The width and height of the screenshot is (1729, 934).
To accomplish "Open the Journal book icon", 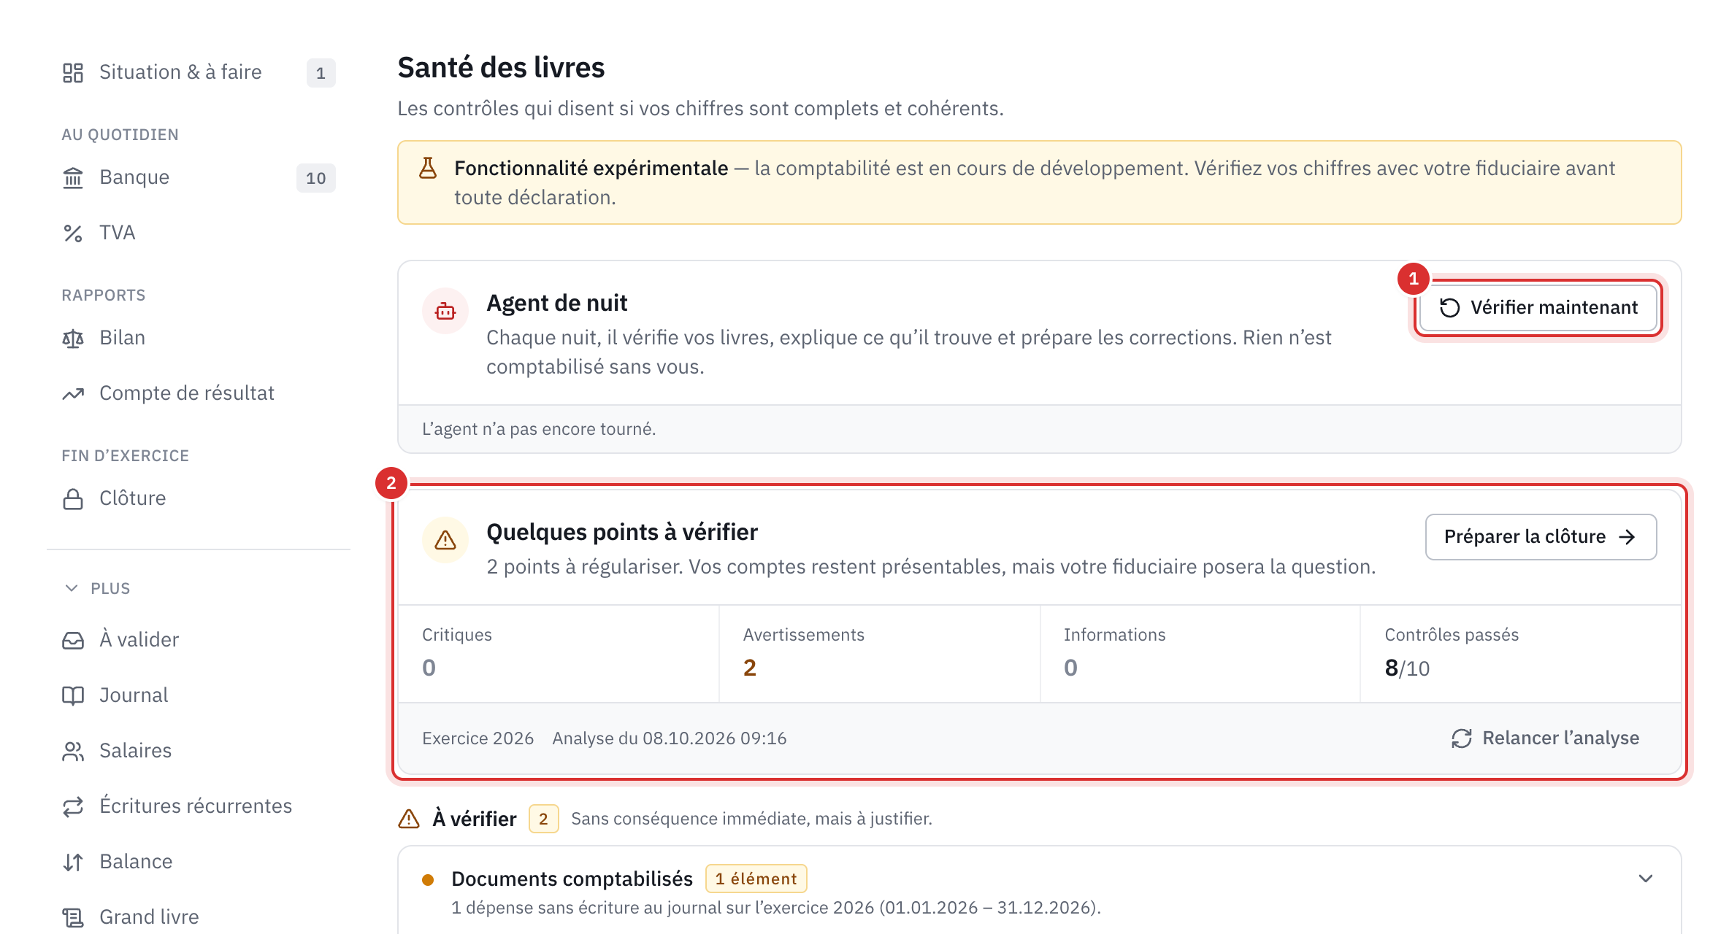I will coord(73,695).
